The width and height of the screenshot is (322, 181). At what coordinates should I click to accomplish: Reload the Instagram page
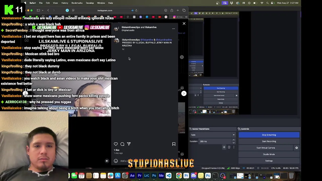point(136,10)
